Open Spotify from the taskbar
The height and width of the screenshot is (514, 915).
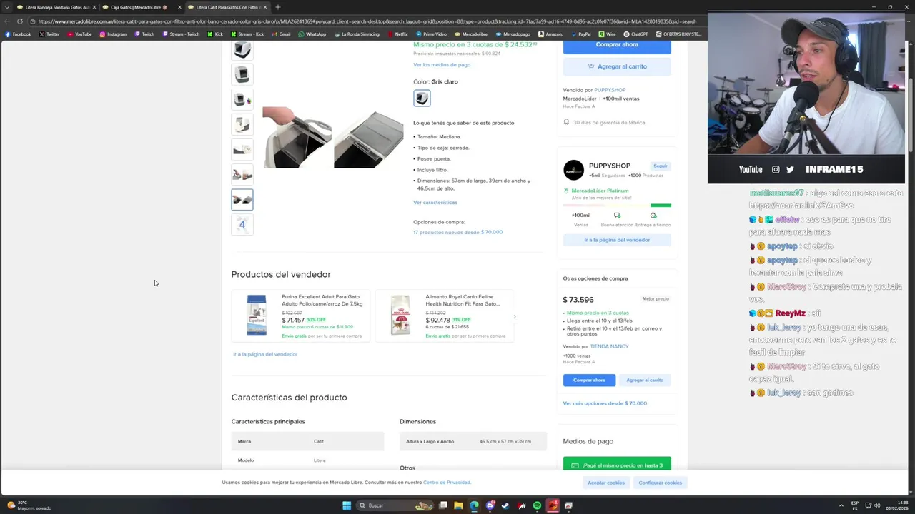[x=537, y=505]
